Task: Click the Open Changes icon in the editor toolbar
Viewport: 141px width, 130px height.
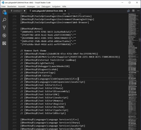Action: tap(128, 11)
